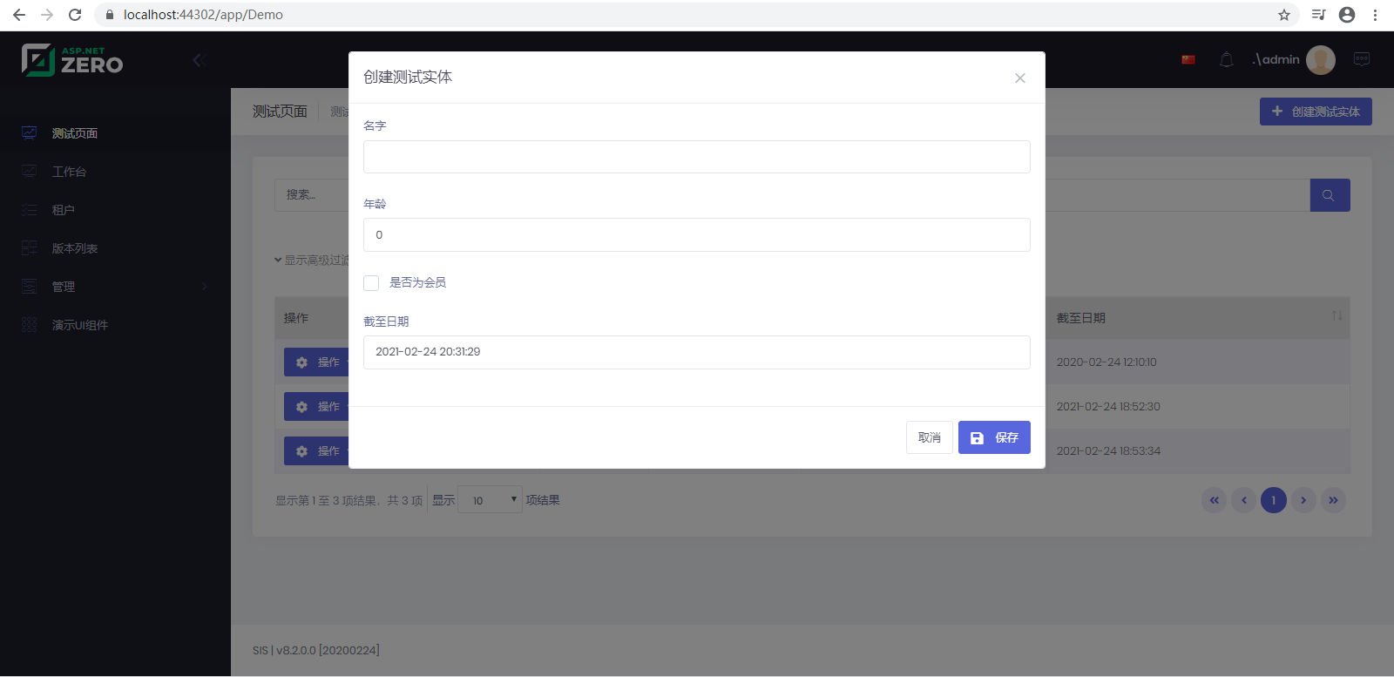Open the browser media control icon
The width and height of the screenshot is (1394, 677).
tap(1318, 15)
